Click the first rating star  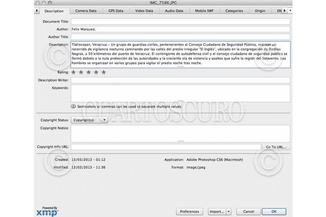coord(74,72)
